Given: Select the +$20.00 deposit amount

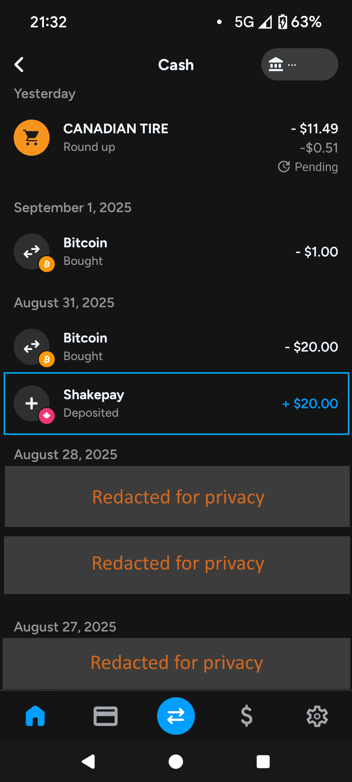Looking at the screenshot, I should coord(310,403).
